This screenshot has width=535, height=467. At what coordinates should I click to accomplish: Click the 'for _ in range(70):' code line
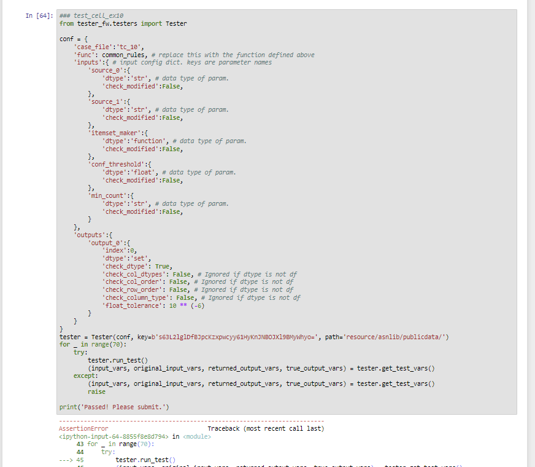click(93, 345)
